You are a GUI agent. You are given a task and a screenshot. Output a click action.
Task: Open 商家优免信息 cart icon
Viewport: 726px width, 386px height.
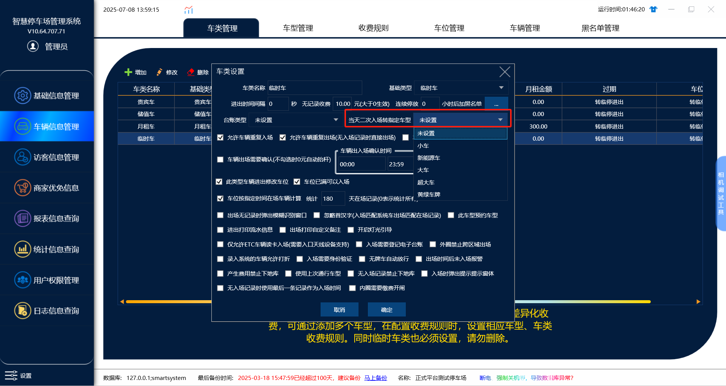coord(23,188)
